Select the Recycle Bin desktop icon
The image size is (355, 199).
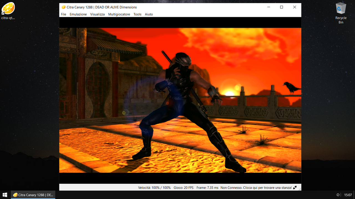(x=341, y=13)
